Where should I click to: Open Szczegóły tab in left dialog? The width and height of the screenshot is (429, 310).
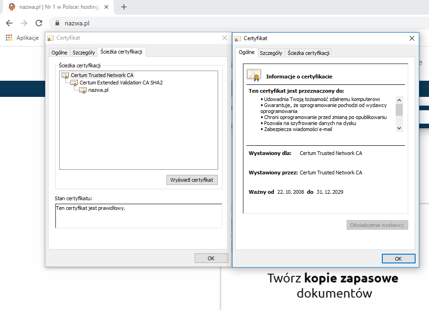click(x=84, y=53)
